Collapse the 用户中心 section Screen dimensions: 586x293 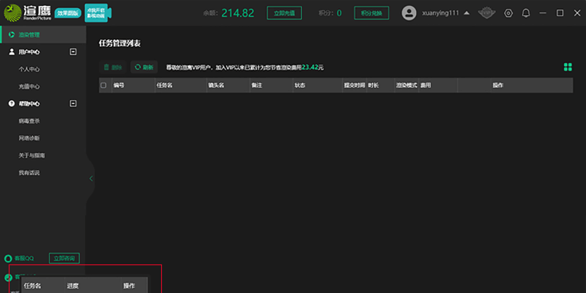[x=73, y=52]
